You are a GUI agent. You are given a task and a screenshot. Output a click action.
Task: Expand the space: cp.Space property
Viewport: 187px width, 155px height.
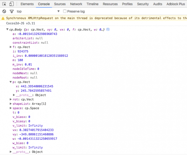point(11,108)
